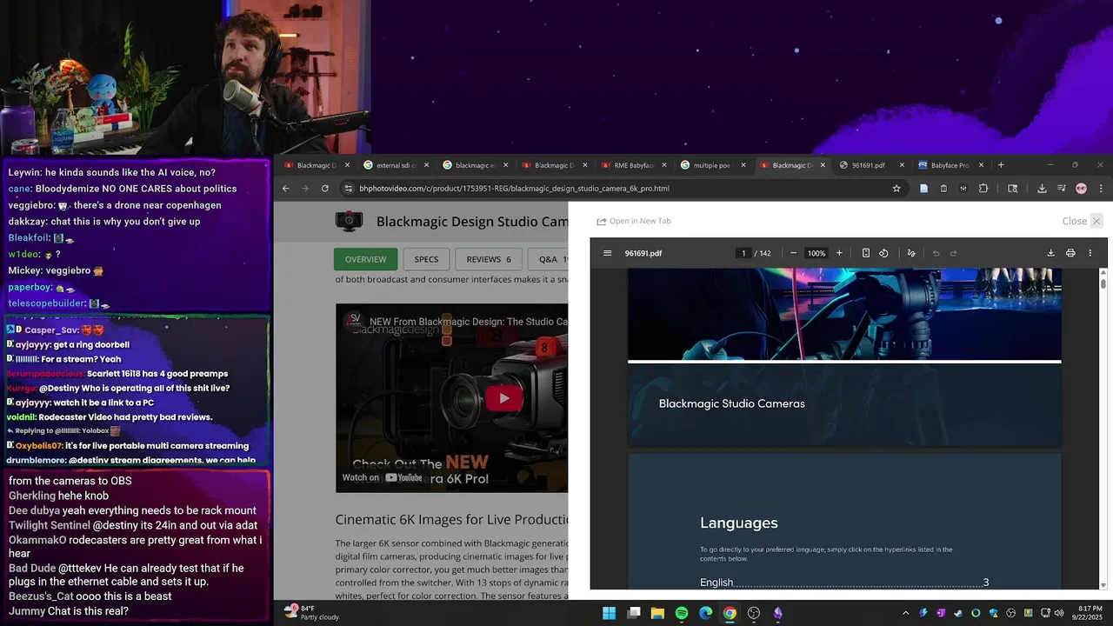The height and width of the screenshot is (626, 1113).
Task: Bookmark this page with the star icon
Action: [x=896, y=188]
